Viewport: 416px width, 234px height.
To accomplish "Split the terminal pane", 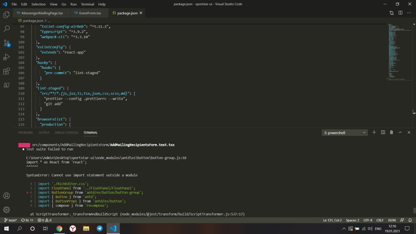I will (x=383, y=132).
